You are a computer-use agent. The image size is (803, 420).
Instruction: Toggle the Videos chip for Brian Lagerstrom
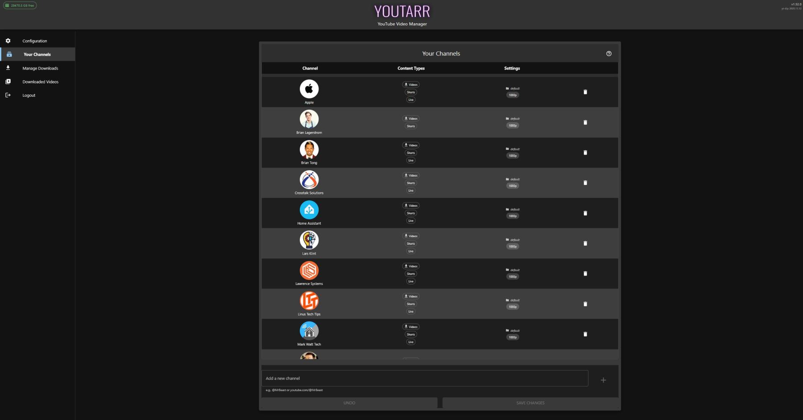[411, 119]
